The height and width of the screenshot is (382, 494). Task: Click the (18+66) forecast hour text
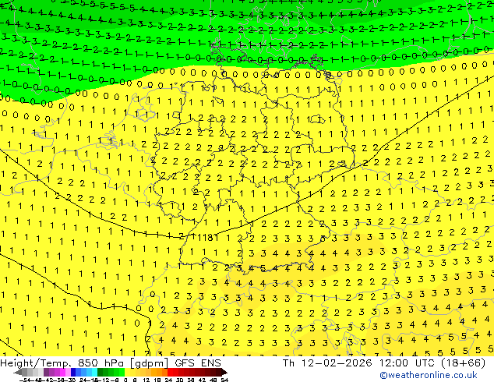[x=463, y=363]
